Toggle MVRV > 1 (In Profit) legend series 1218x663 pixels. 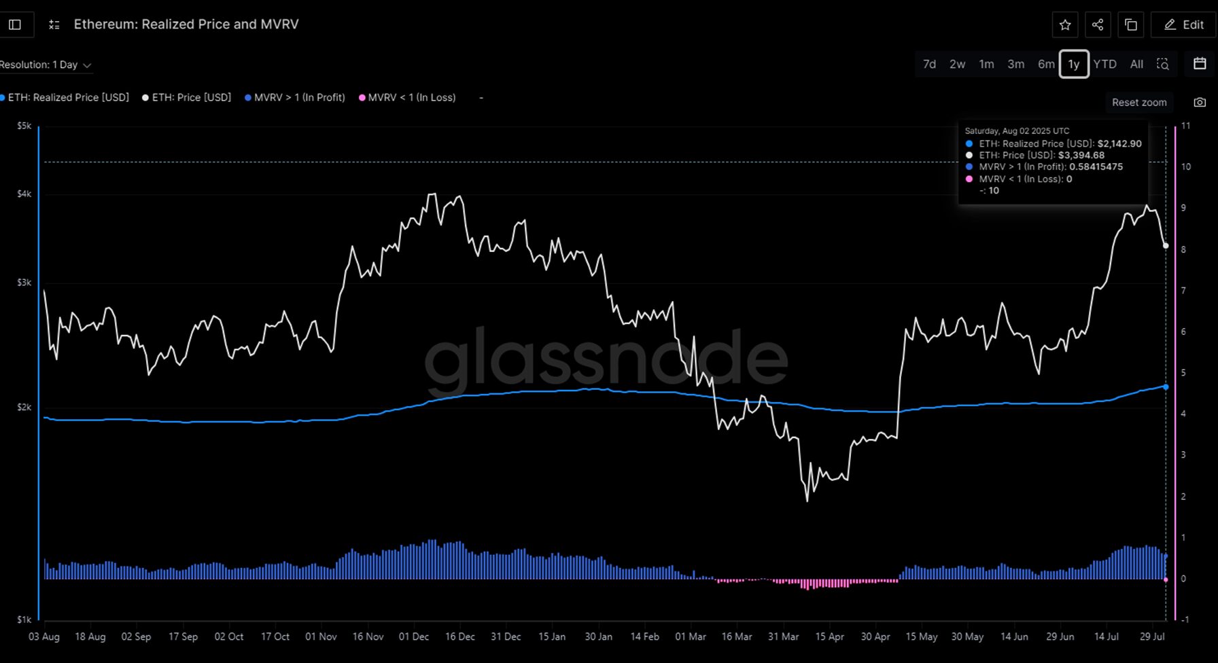(x=295, y=97)
